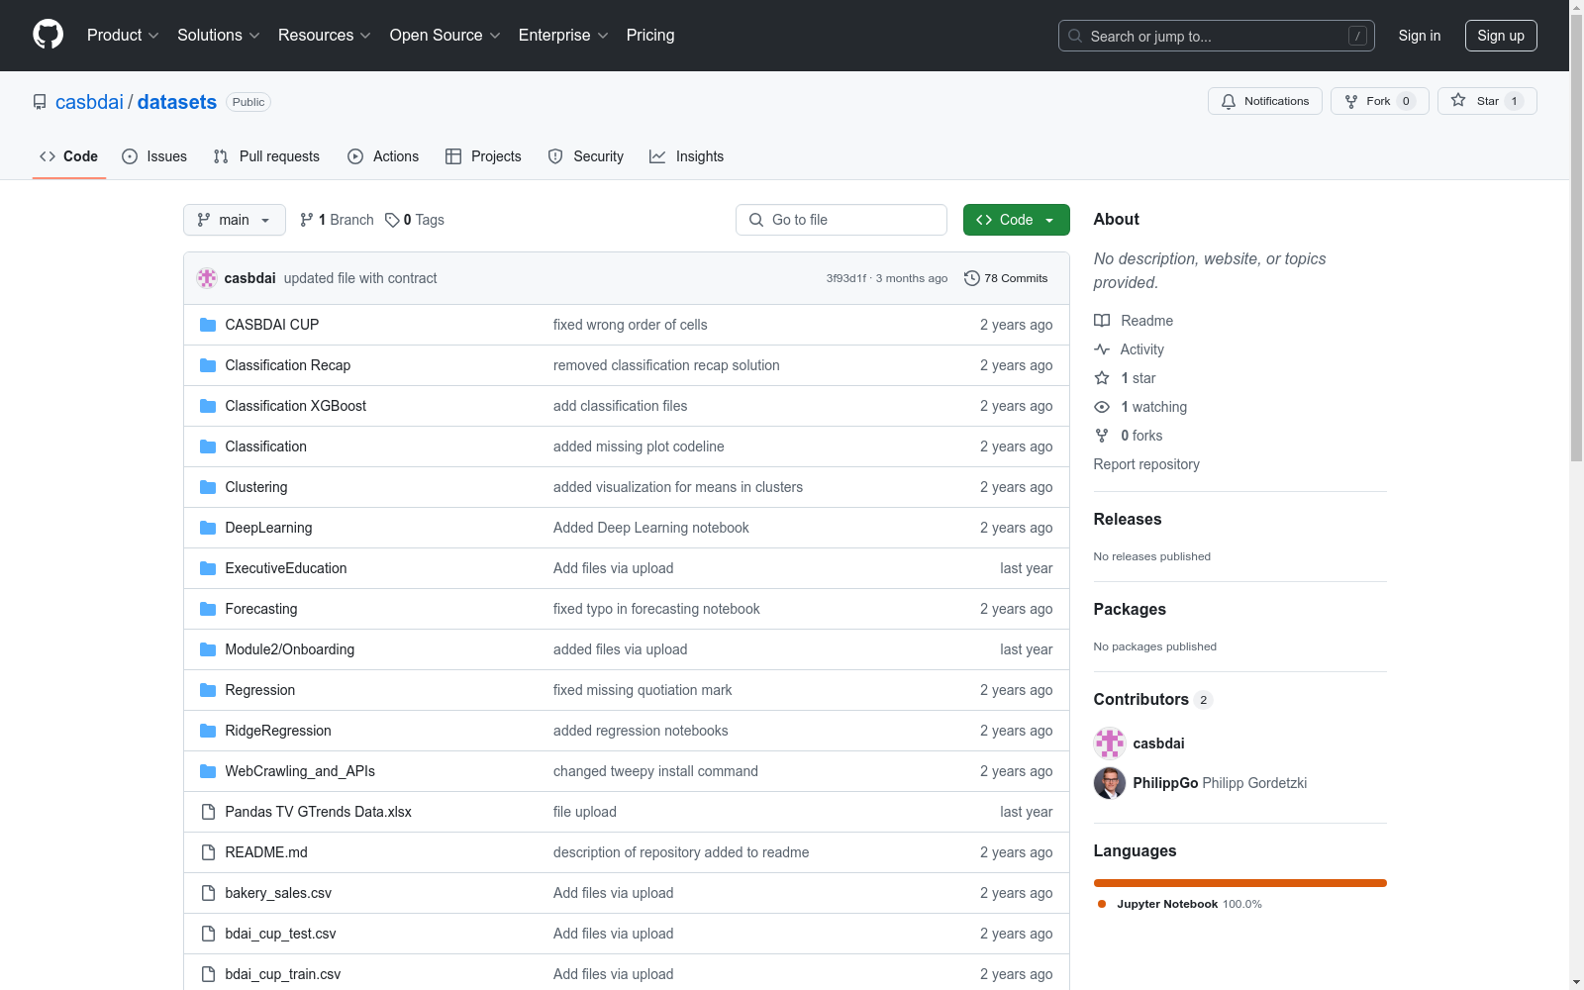Open Activity link with pulse icon

tap(1129, 349)
